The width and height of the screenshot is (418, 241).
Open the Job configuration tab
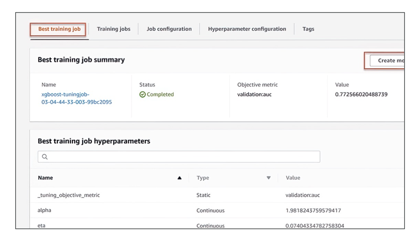click(x=169, y=29)
